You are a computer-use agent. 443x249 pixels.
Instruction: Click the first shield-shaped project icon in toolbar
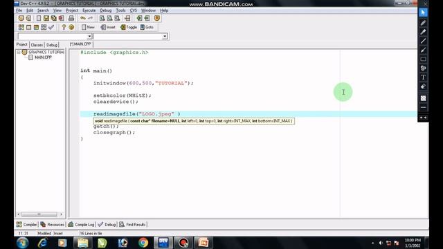(21, 19)
